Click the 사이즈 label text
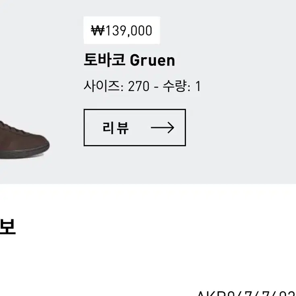 tap(101, 86)
